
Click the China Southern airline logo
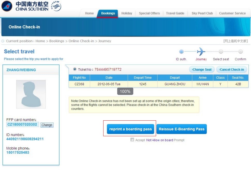pyautogui.click(x=7, y=6)
